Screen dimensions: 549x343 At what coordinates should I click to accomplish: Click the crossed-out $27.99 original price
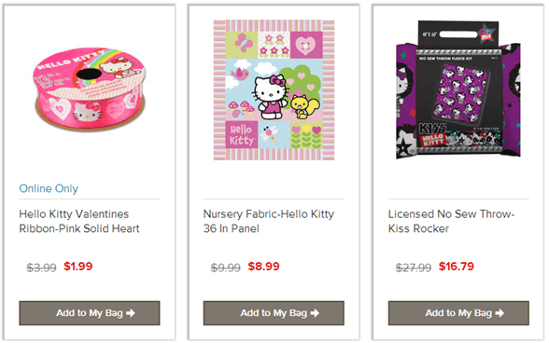click(414, 268)
